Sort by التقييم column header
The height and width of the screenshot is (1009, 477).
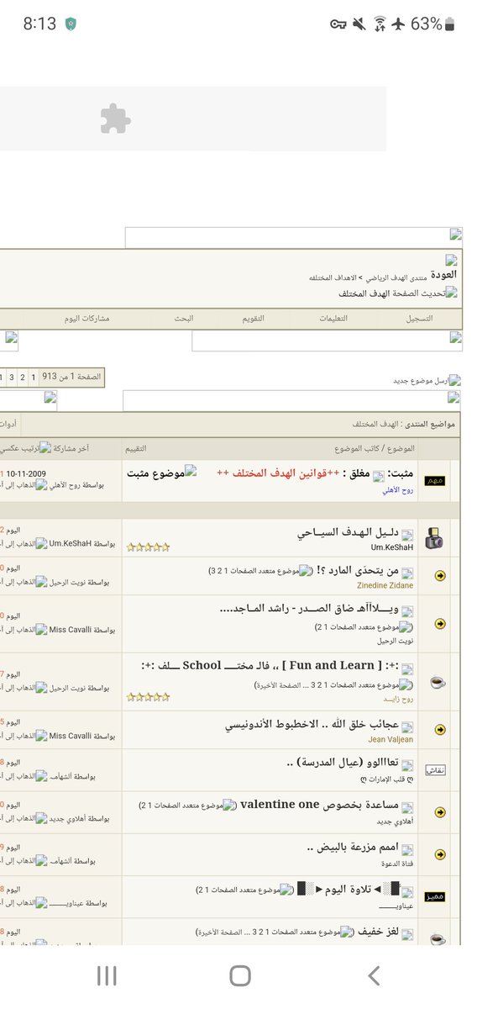pyautogui.click(x=134, y=448)
